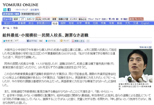Screen dimensions: 154x105
Task: Click the ツイート share button
Action: coord(8,41)
